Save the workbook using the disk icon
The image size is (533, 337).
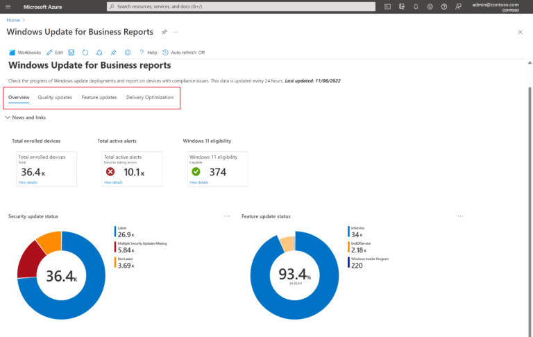[x=71, y=52]
